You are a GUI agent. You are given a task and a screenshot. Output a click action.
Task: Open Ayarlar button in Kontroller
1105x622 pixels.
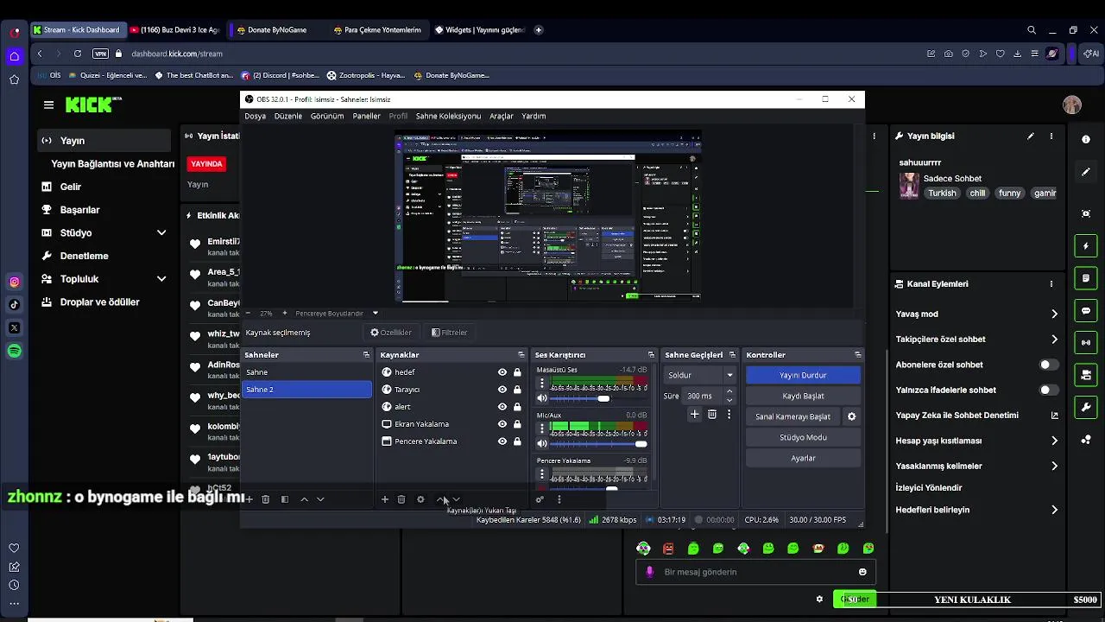[803, 458]
